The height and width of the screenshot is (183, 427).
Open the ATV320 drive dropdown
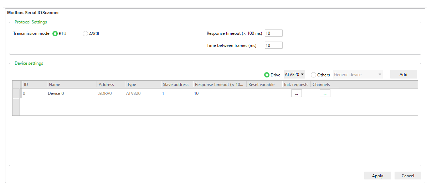[294, 74]
